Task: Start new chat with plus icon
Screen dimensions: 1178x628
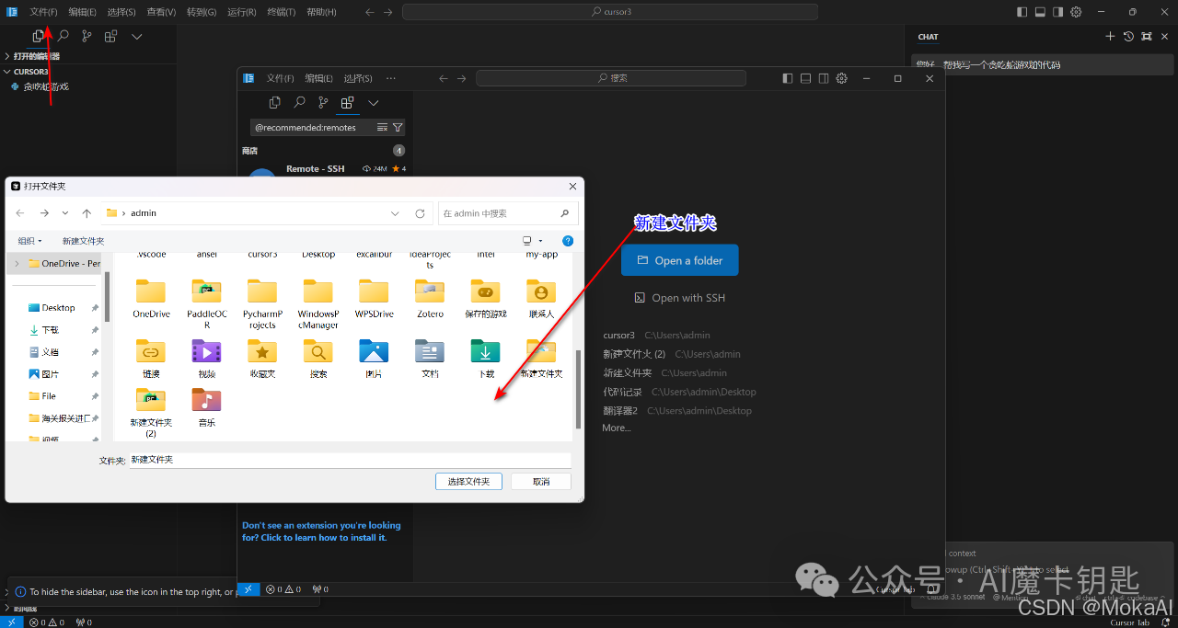Action: (1110, 37)
